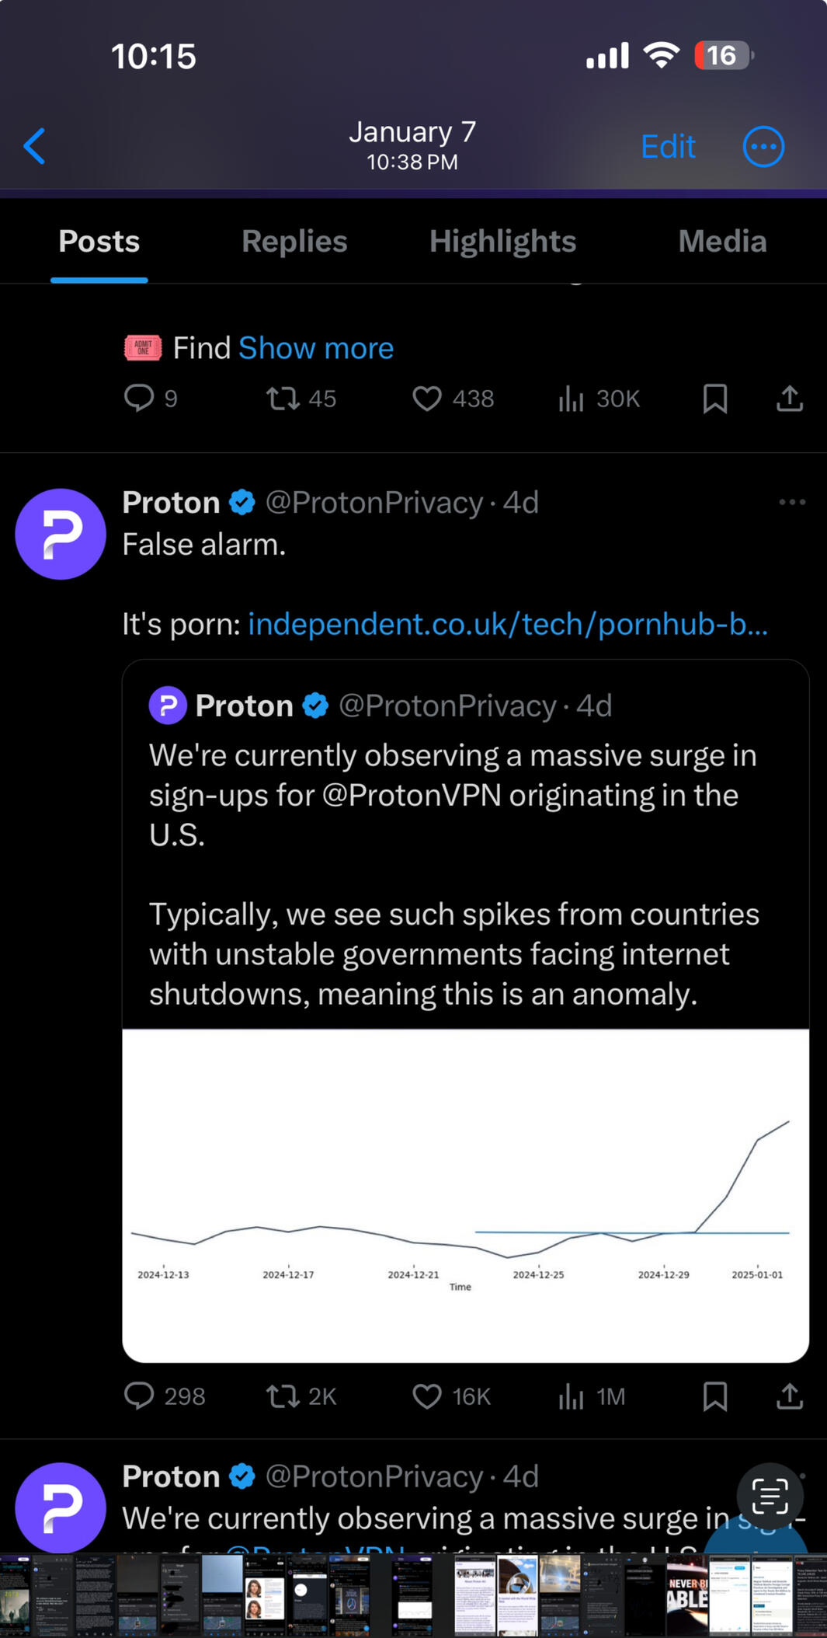Select the Media tab

(x=722, y=242)
